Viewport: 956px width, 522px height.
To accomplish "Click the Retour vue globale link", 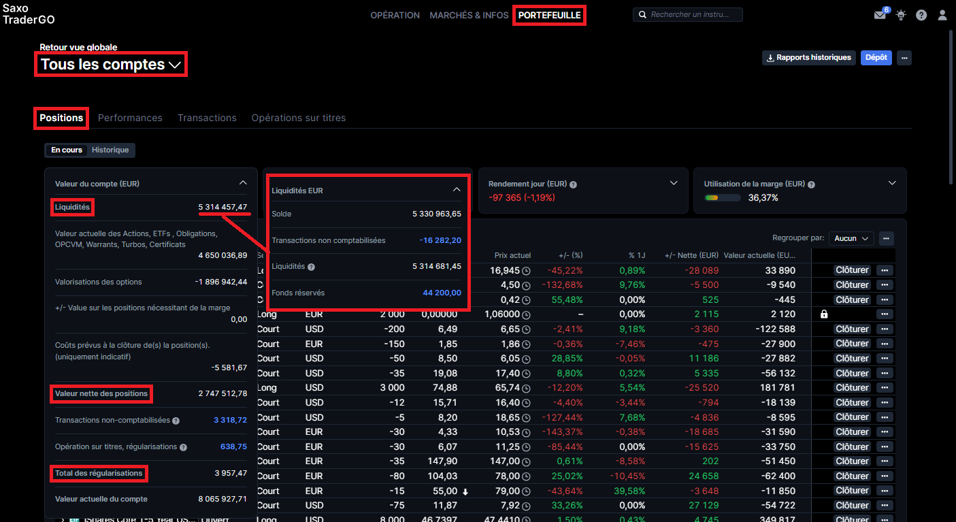I will [x=78, y=48].
